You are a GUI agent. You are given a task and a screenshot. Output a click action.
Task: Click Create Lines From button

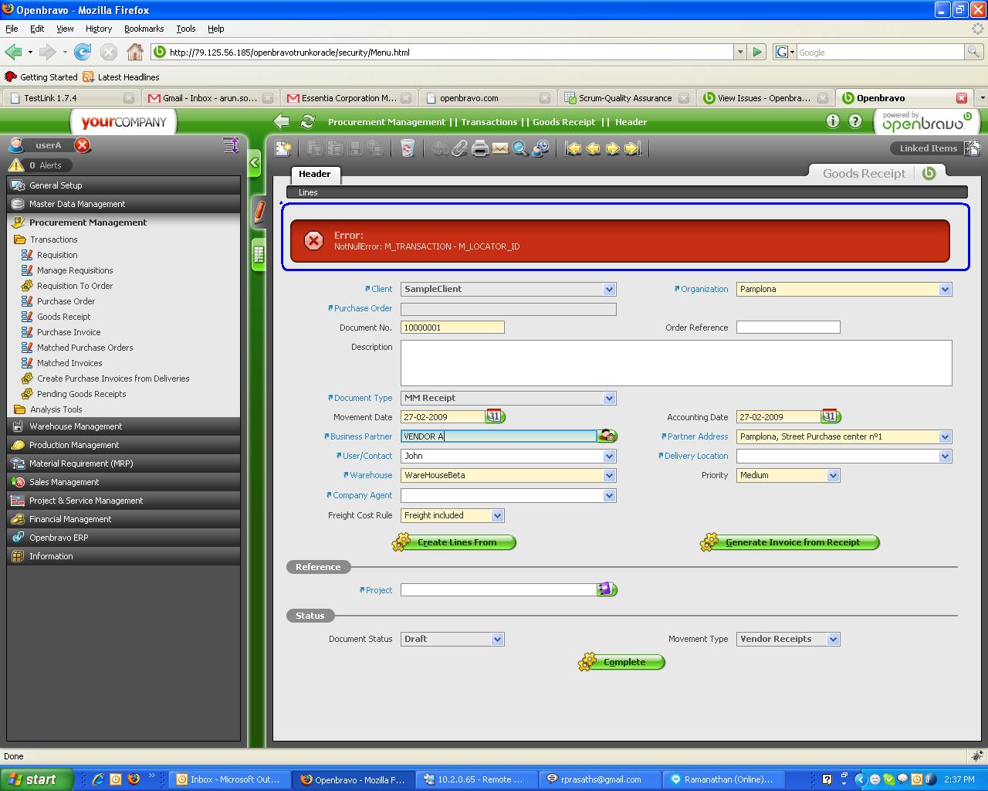456,542
